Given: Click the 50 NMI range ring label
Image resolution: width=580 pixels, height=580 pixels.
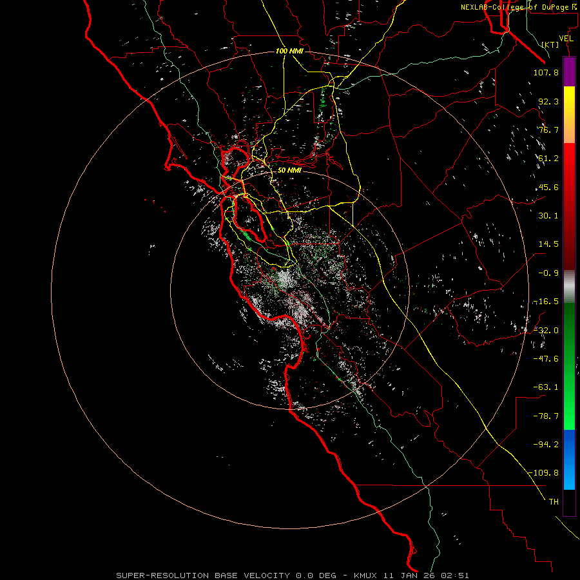Looking at the screenshot, I should 289,170.
